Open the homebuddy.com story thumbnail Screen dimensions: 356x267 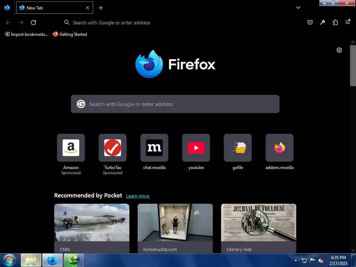point(175,222)
